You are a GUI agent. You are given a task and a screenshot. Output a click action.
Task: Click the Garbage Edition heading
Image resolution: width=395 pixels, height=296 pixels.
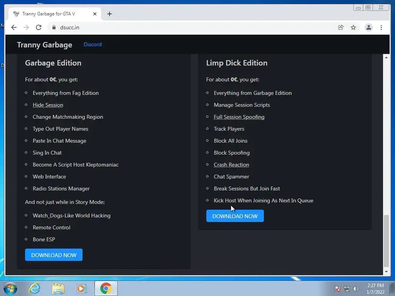tap(53, 63)
